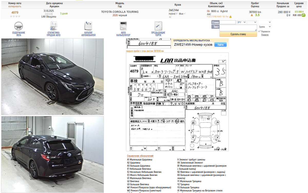Image resolution: width=308 pixels, height=193 pixels.
Task: Click the Найти button
Action: click(220, 44)
